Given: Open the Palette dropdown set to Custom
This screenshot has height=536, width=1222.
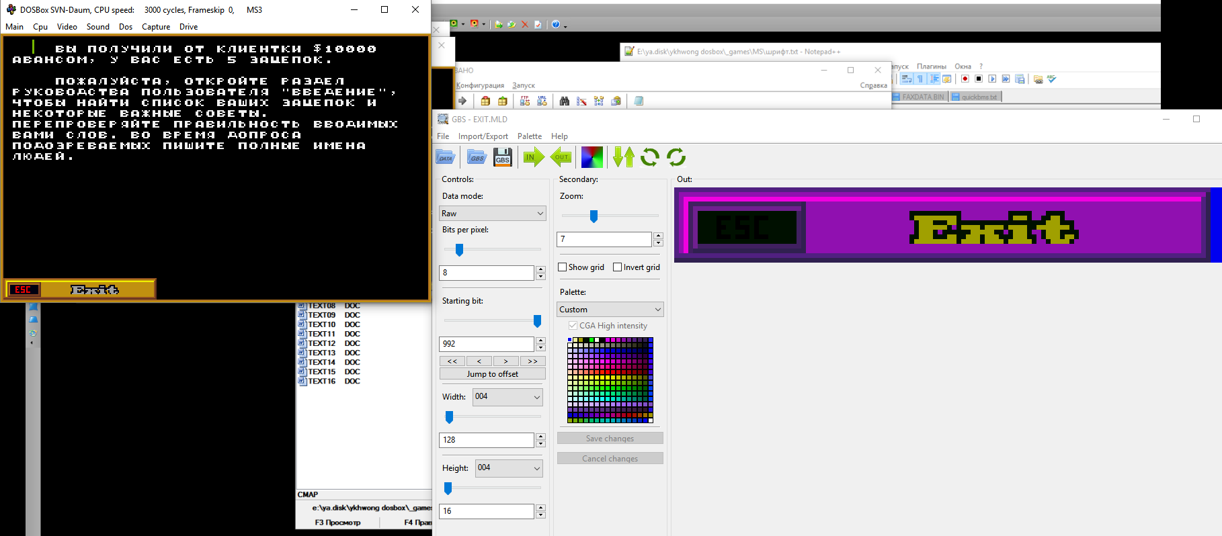Looking at the screenshot, I should (610, 310).
